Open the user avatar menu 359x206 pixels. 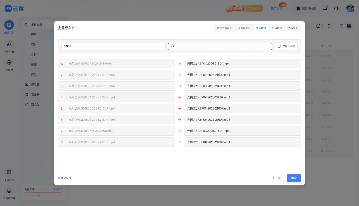click(350, 8)
